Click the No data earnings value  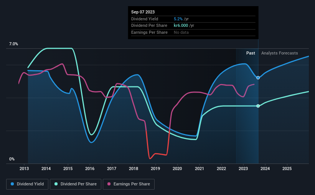(x=181, y=32)
